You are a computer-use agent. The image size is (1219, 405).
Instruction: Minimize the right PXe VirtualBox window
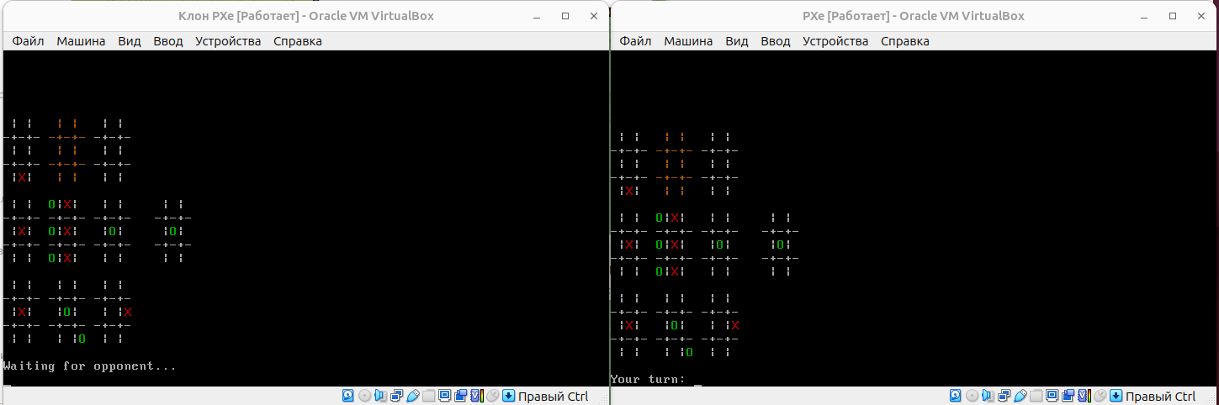pyautogui.click(x=1143, y=16)
